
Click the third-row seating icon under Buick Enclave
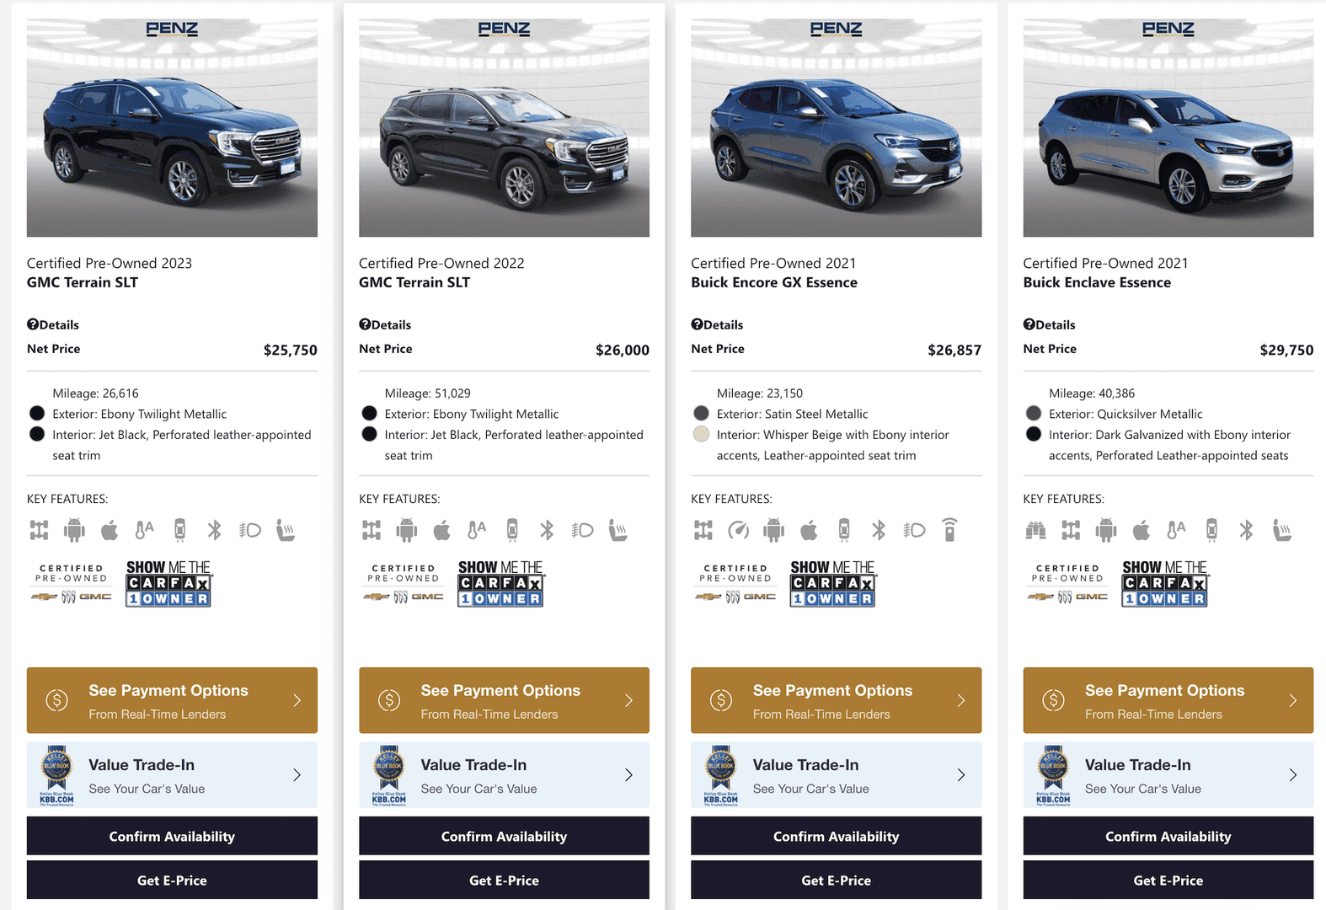coord(1035,530)
